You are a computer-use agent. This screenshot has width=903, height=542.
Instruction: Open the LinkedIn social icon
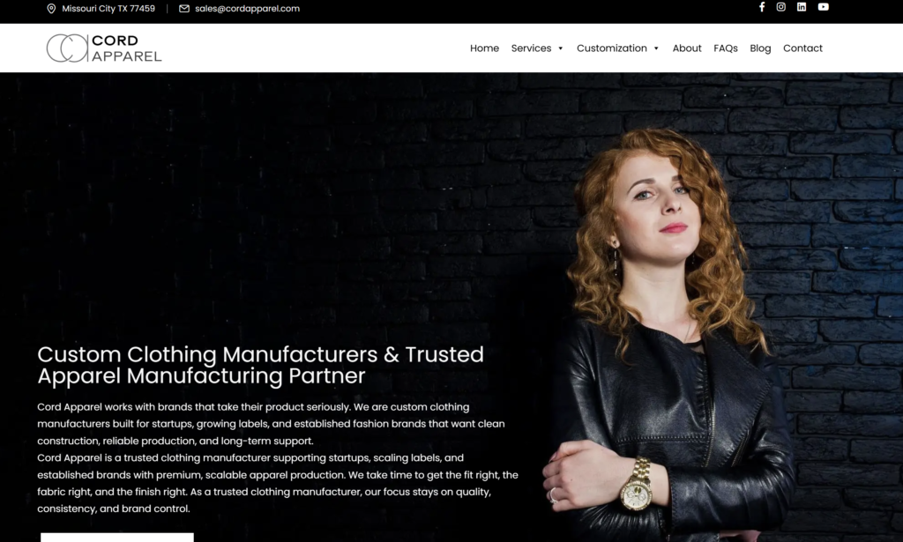tap(802, 7)
